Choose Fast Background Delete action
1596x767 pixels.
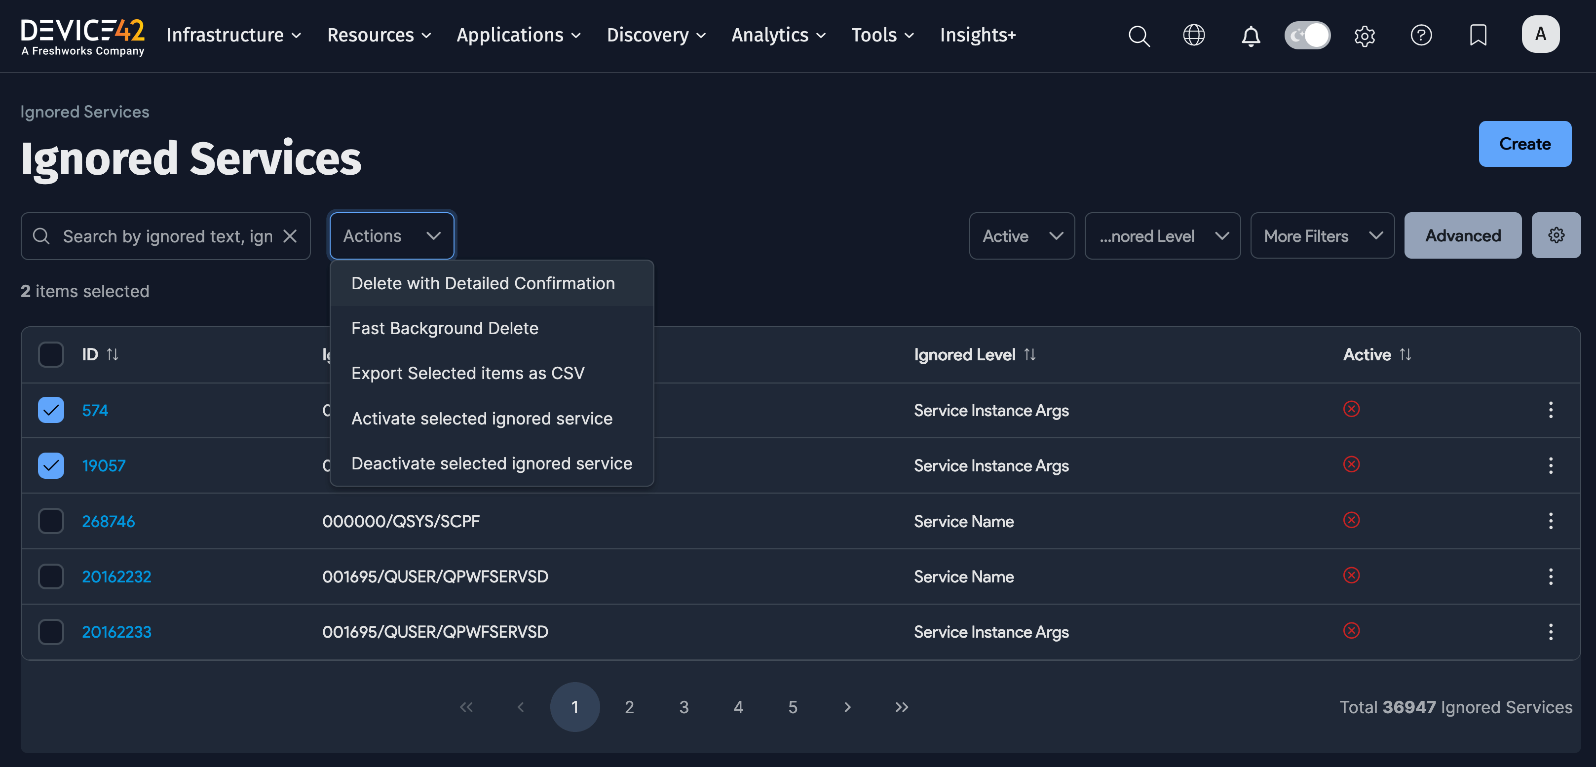(444, 328)
